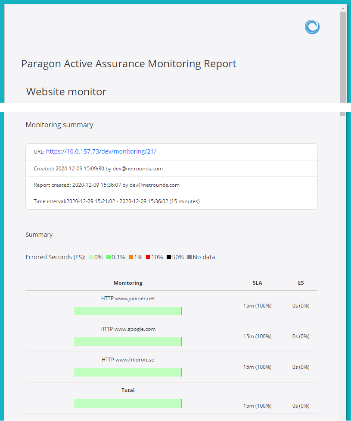Click the Total row ES value 0s (0%)

pos(301,406)
